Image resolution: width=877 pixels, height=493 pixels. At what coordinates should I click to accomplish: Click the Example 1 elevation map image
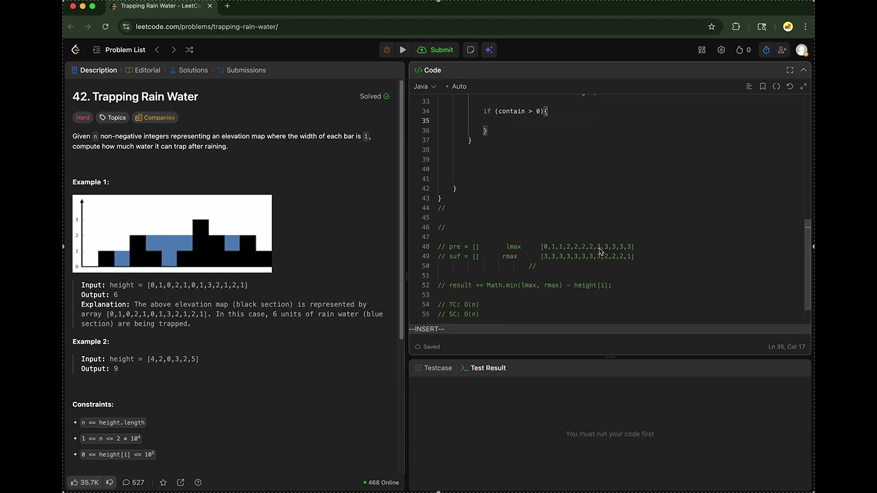[172, 233]
